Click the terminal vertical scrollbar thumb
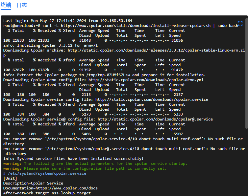Screen dimensions: 248x196 [x=246, y=74]
